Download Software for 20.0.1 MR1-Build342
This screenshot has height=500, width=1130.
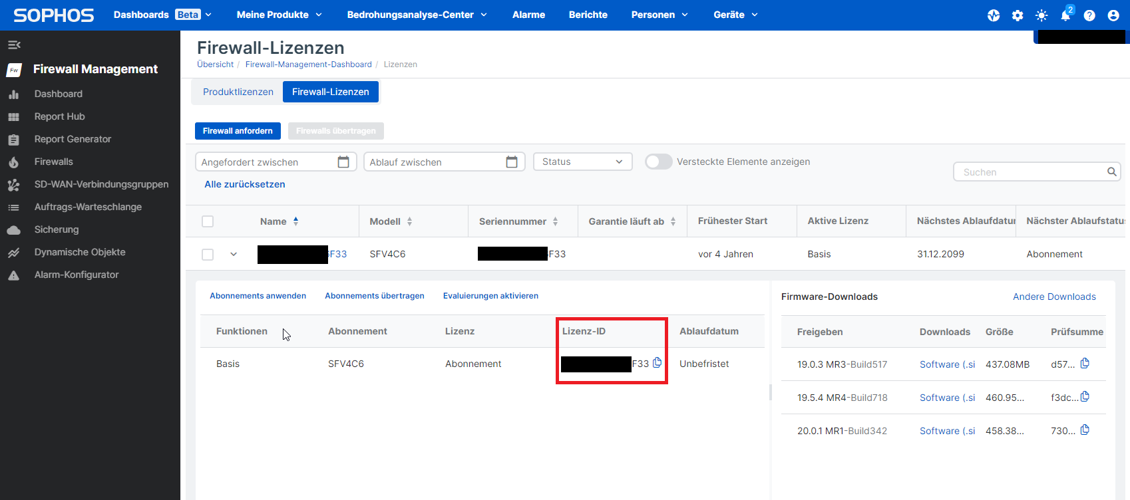click(948, 431)
